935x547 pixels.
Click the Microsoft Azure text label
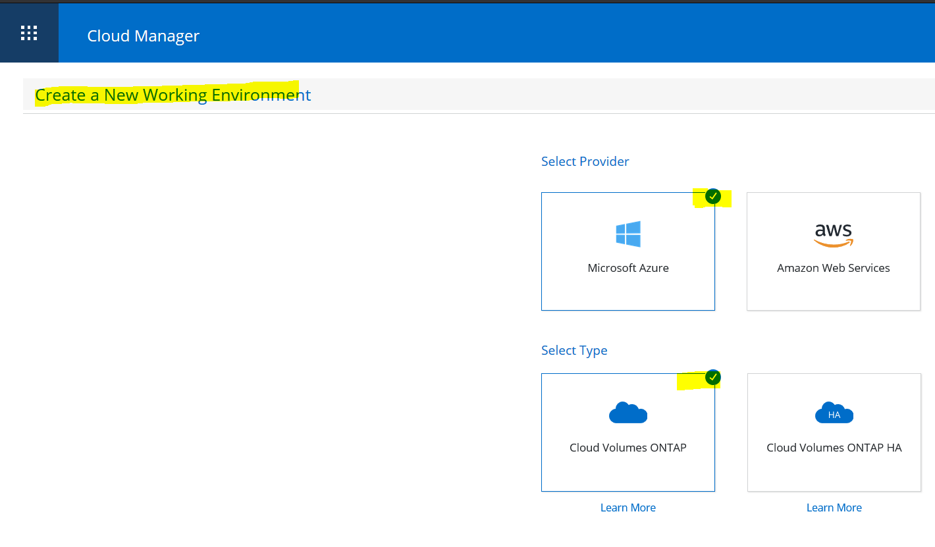click(628, 268)
